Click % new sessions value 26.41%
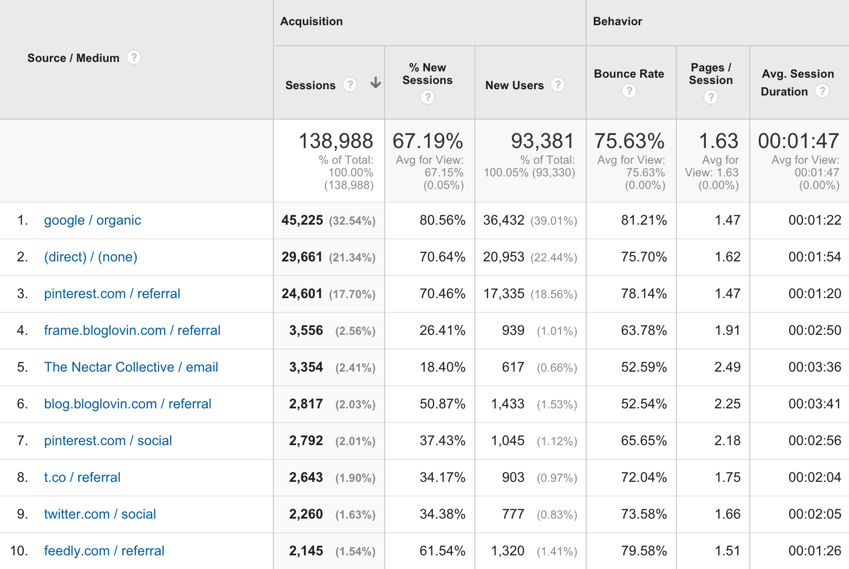 click(x=442, y=330)
